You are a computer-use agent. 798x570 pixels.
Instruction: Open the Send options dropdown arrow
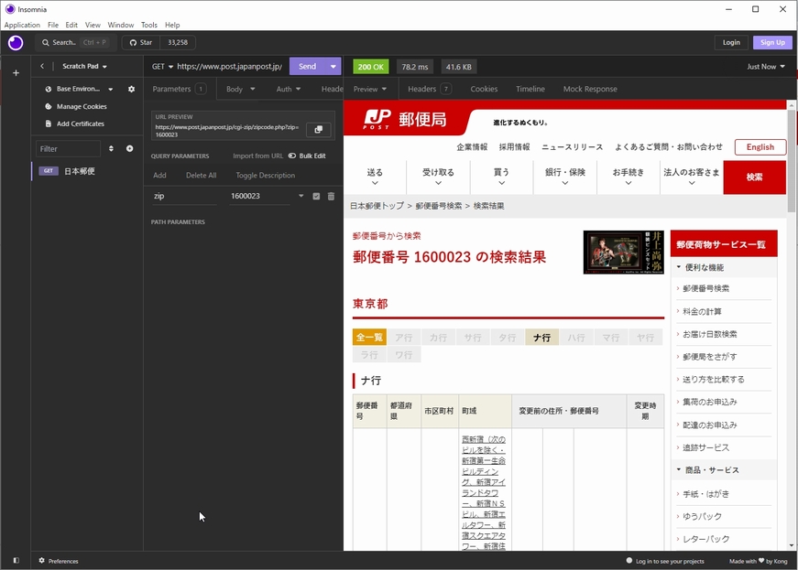(333, 67)
